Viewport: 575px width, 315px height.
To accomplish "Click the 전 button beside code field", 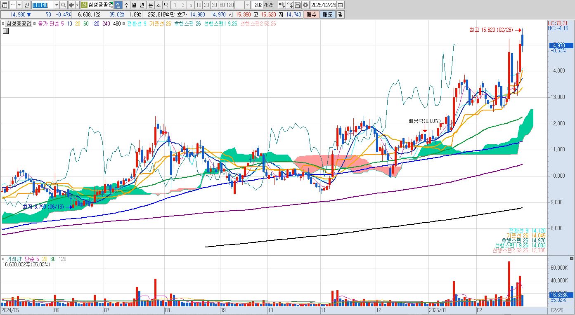I will point(27,5).
